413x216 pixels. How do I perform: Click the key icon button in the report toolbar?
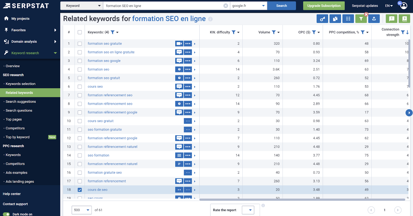322,19
